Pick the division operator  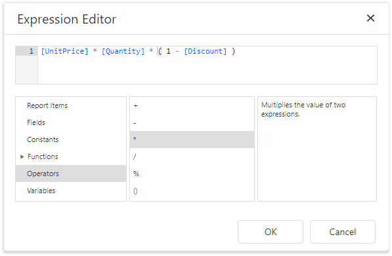tap(192, 156)
